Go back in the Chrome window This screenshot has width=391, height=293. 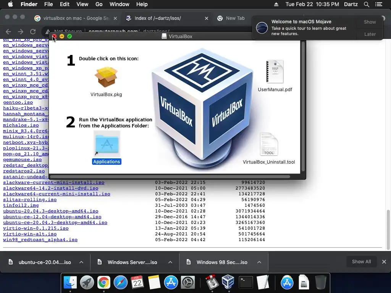(8, 32)
